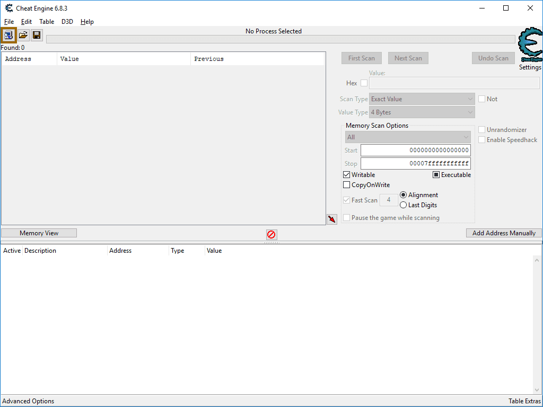
Task: Open the Value Type dropdown
Action: click(x=422, y=112)
